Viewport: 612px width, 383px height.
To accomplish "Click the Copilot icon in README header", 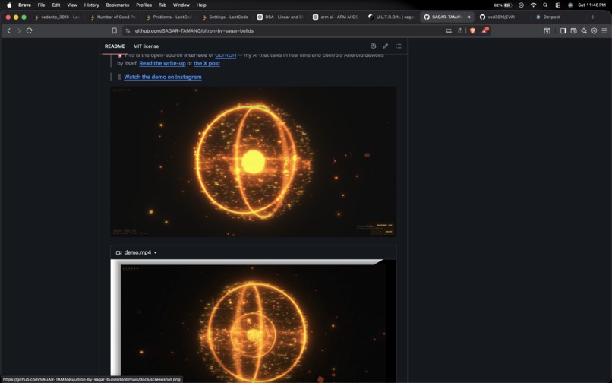I will point(373,46).
